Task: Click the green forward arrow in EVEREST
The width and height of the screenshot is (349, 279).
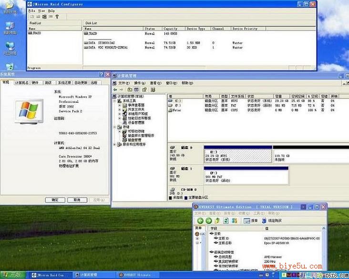Action: pyautogui.click(x=208, y=220)
